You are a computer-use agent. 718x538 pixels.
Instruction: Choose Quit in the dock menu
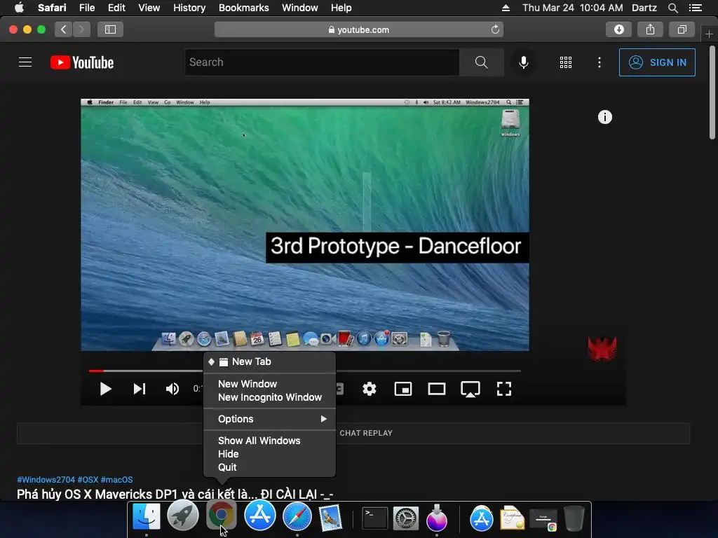point(269,467)
